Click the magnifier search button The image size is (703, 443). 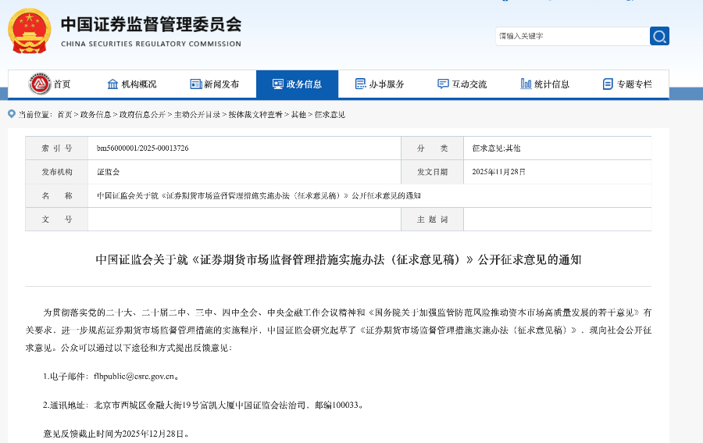click(659, 36)
